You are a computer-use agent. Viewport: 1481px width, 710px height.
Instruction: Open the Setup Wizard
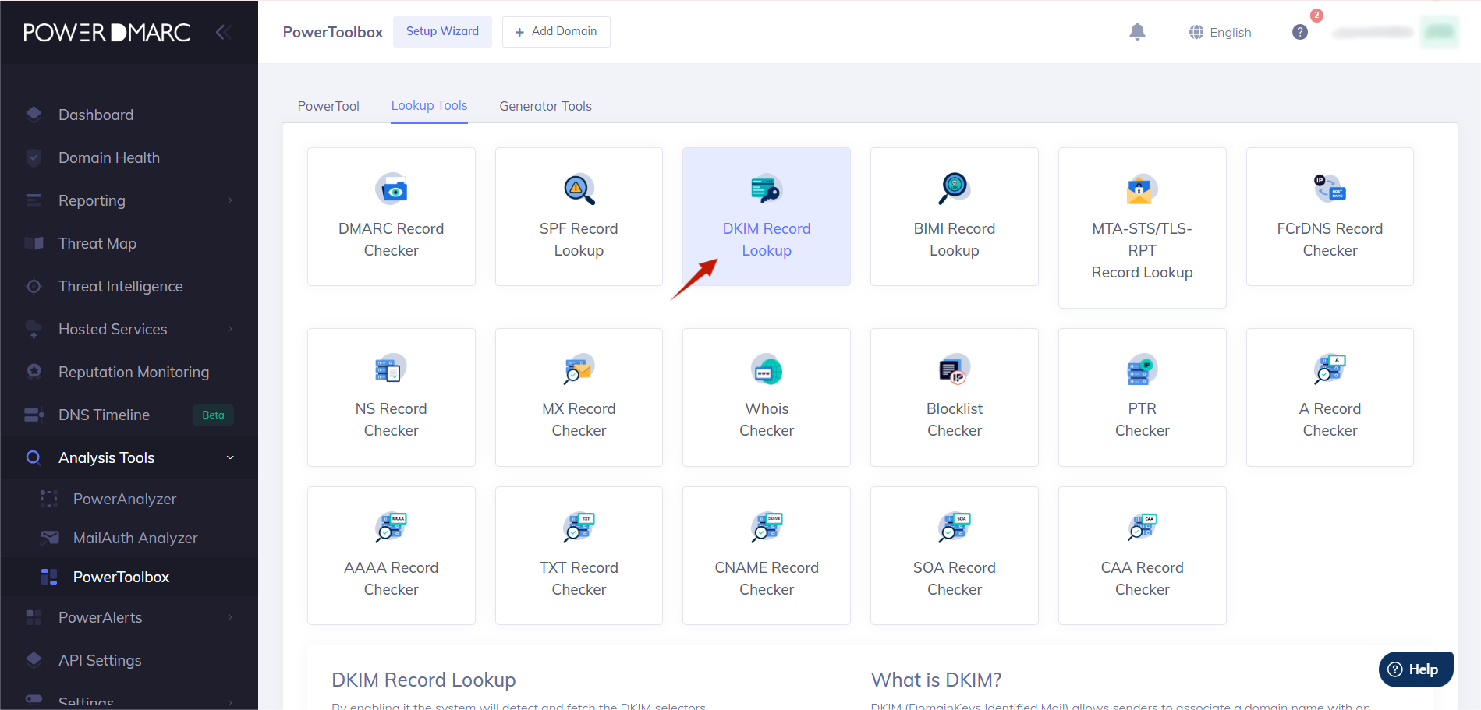coord(442,31)
